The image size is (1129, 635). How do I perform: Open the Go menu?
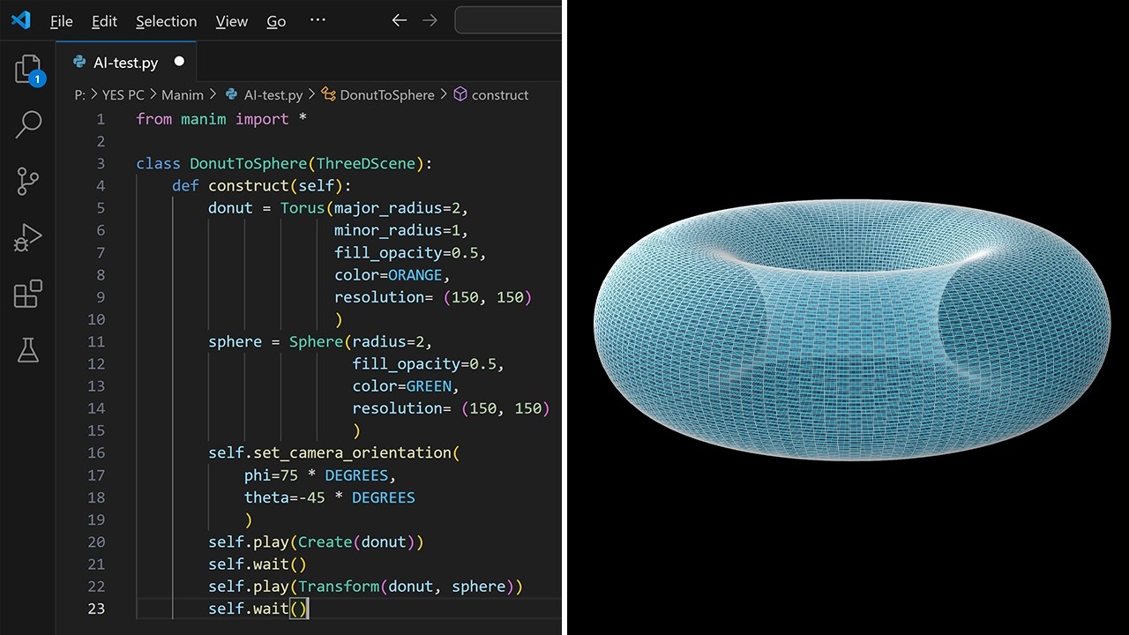coord(276,21)
